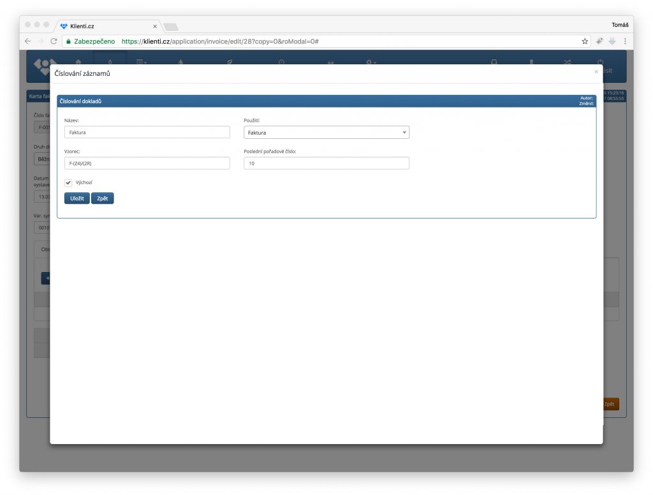
Task: Close the Číslování záznamů dialog
Action: pos(596,72)
